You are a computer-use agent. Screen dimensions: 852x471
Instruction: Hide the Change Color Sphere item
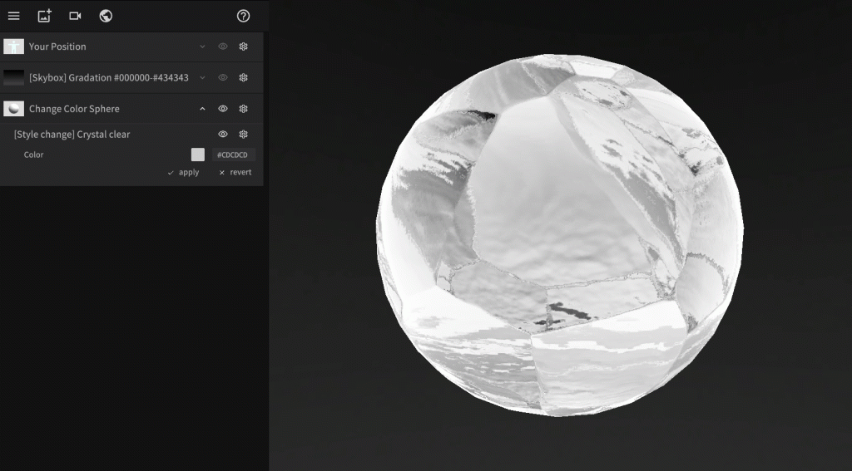[223, 109]
